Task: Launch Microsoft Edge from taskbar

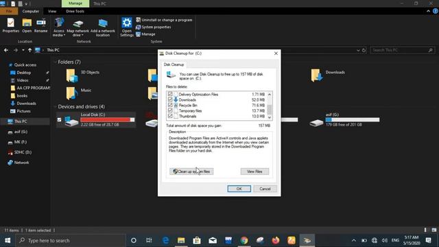Action: [x=166, y=240]
